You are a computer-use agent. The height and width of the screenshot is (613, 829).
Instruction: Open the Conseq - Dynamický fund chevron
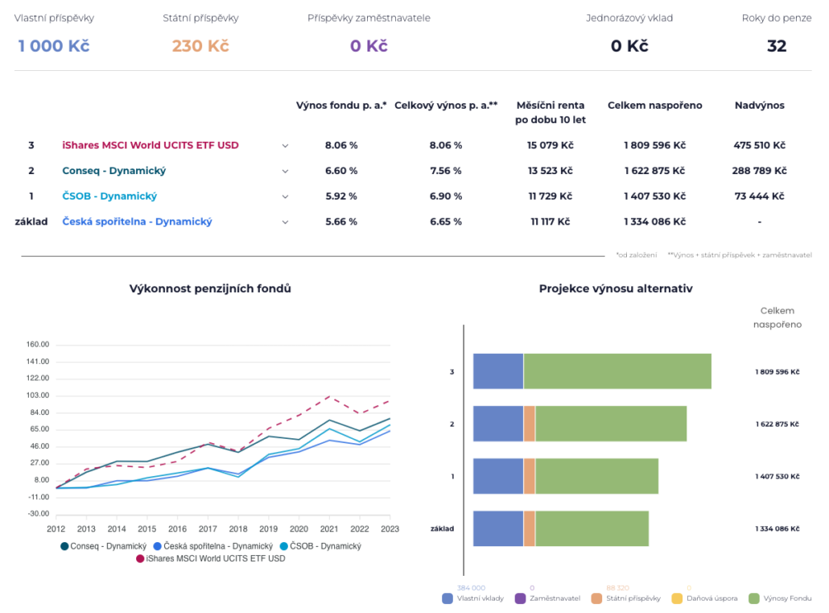[285, 172]
